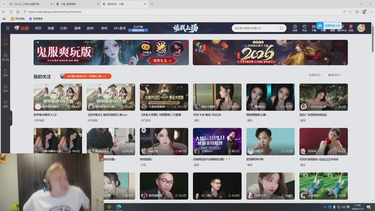Open stream thumbnail with 80.7万 views
Screen dimensions: 375x211
(x=164, y=142)
